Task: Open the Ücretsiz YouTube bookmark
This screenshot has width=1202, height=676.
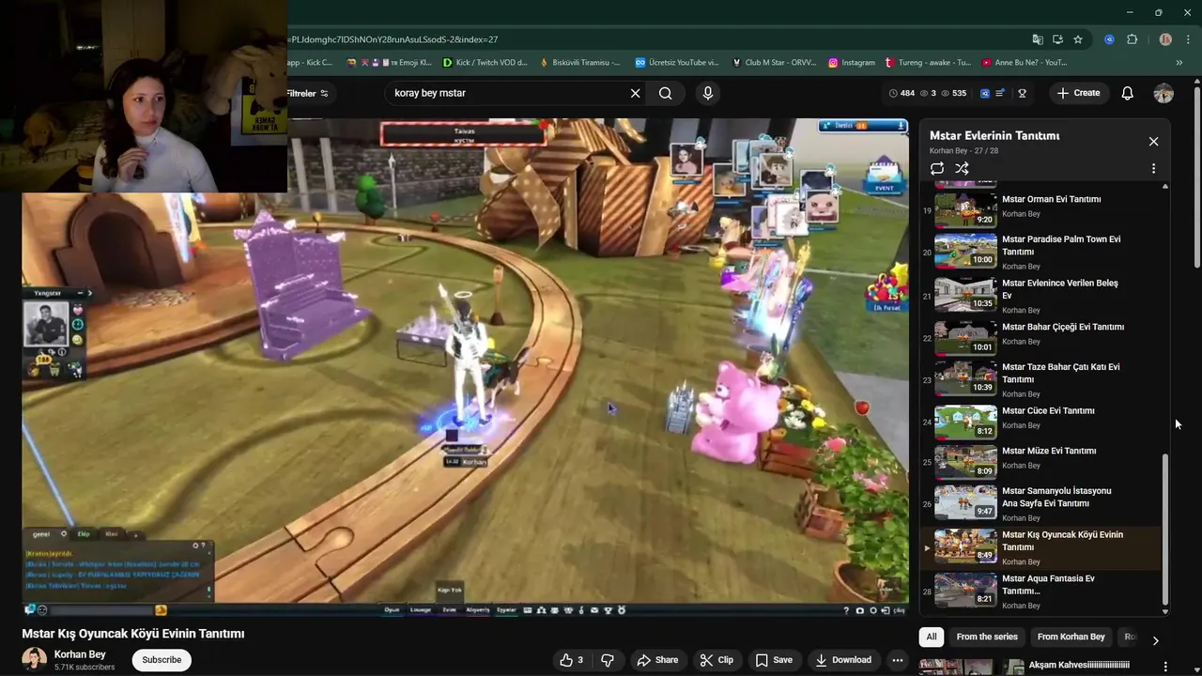Action: click(677, 63)
